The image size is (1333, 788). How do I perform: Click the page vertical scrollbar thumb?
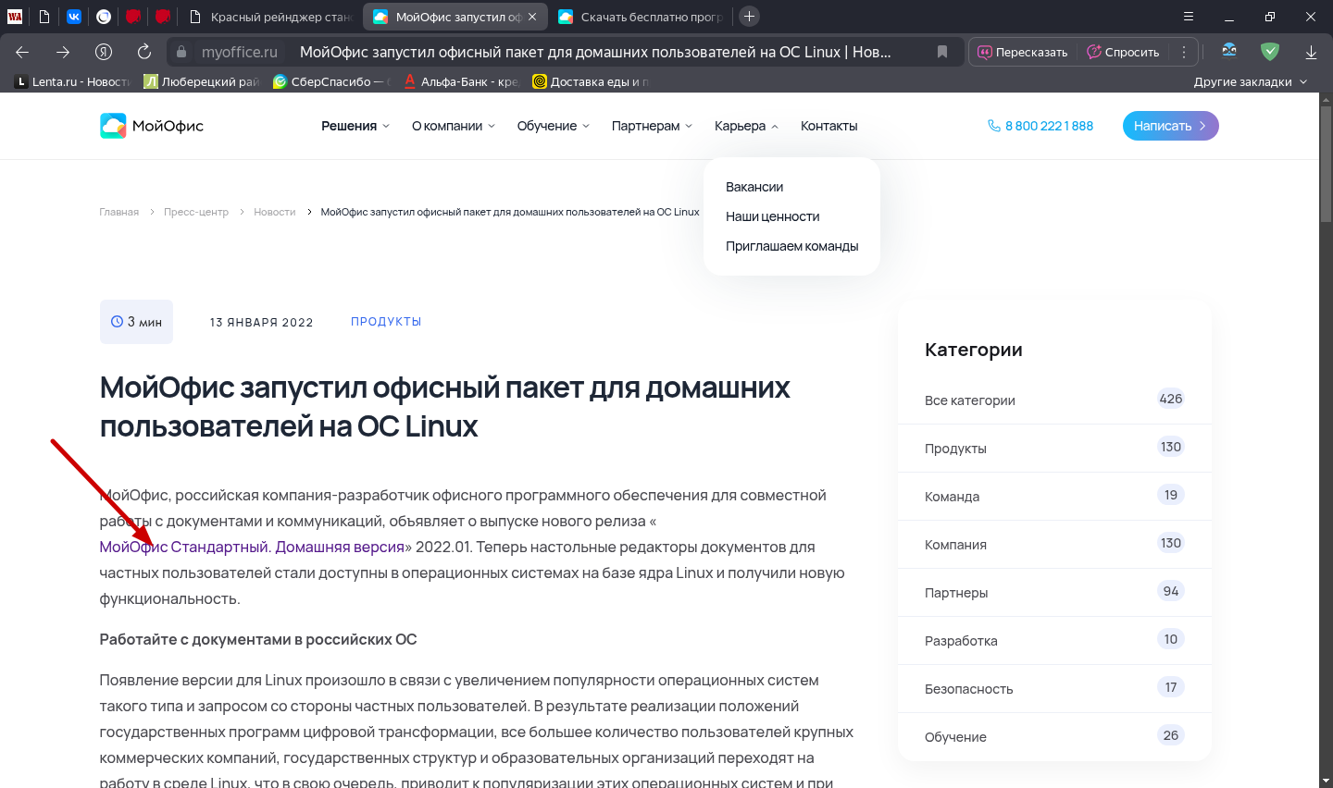point(1326,163)
